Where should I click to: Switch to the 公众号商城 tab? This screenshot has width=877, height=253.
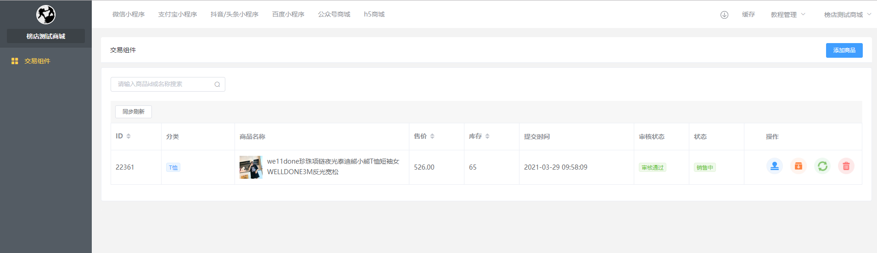334,14
